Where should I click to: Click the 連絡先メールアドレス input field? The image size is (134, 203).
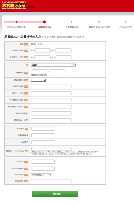click(x=51, y=149)
